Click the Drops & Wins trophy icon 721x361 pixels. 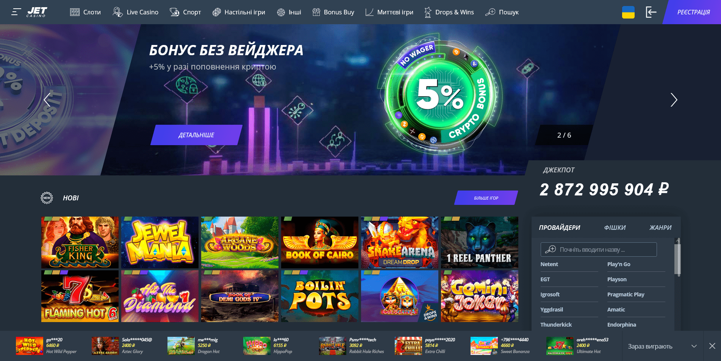(x=428, y=12)
